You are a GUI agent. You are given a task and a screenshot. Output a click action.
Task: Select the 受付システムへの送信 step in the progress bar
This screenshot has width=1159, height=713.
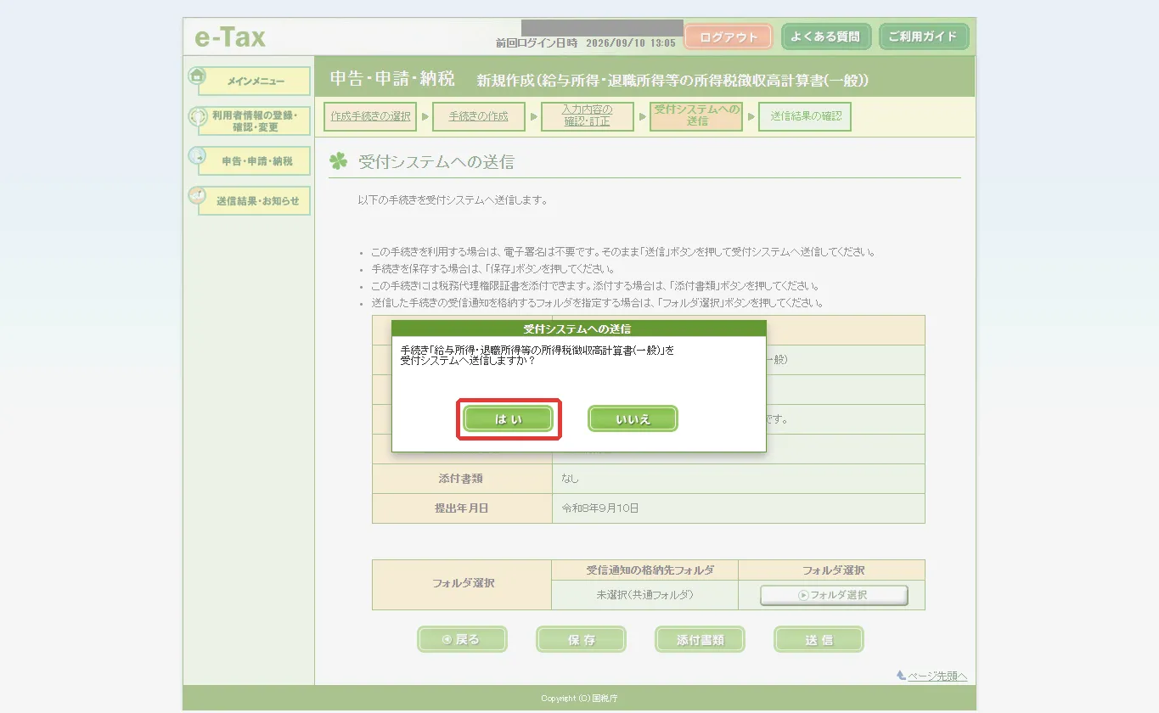(x=696, y=116)
